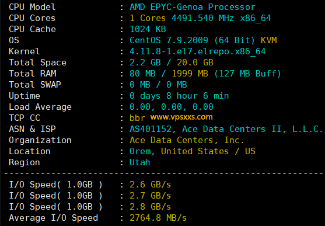The image size is (325, 226).
Task: Click the AMD EPYC-Genoa Processor text
Action: coord(193,7)
